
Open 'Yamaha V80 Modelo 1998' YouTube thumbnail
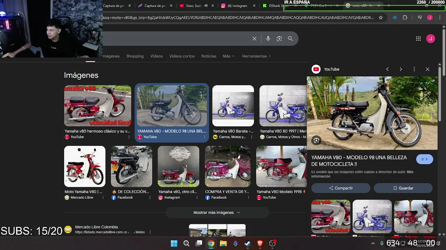point(281,166)
